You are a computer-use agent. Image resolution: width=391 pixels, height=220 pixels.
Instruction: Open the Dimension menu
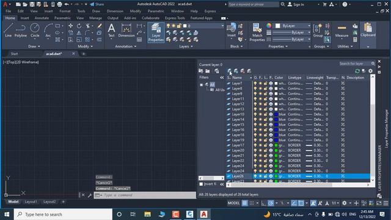115,11
